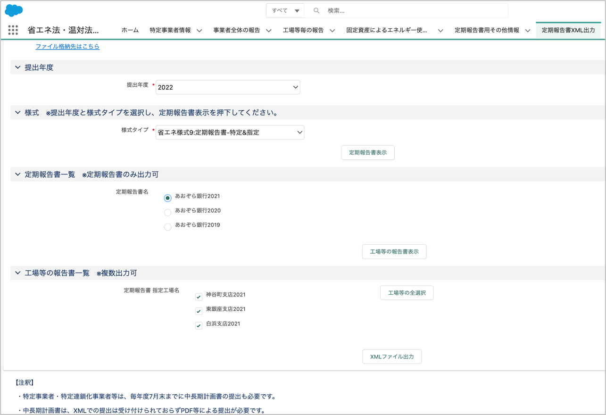The image size is (606, 415).
Task: Click the 工場等の全選択 button
Action: 407,293
